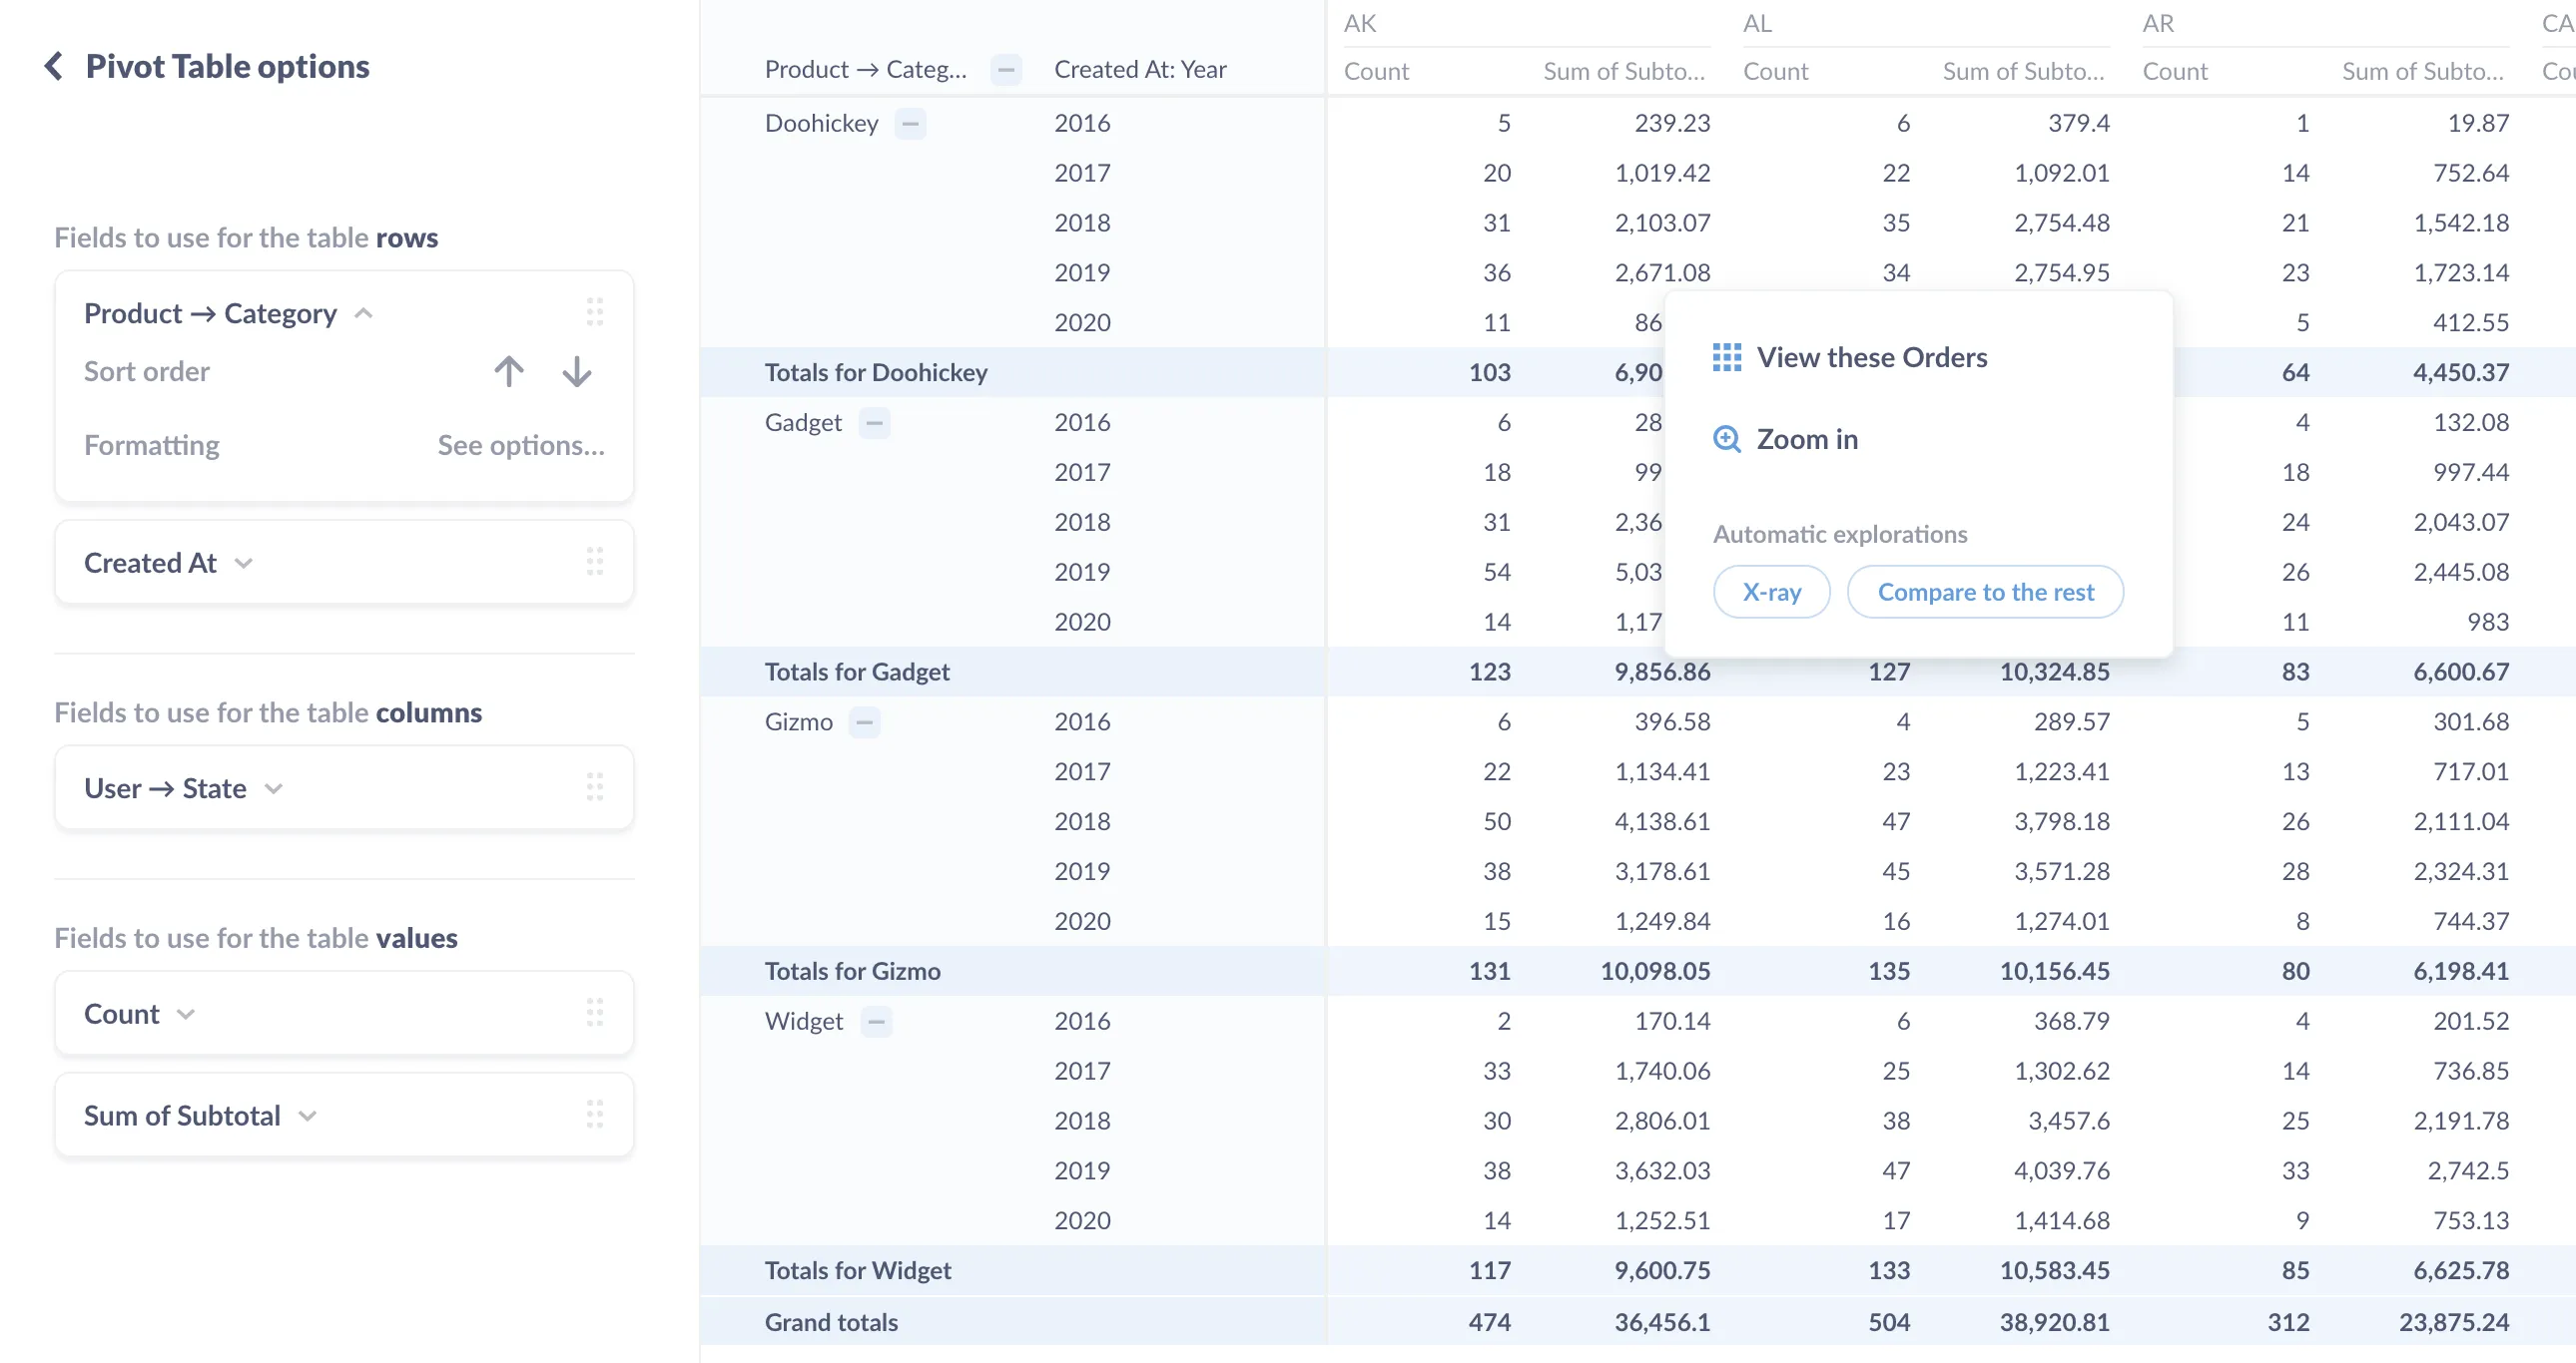Screen dimensions: 2576x1363
Task: Grab the drag handle for Sum of Subtotal
Action: coord(595,1116)
